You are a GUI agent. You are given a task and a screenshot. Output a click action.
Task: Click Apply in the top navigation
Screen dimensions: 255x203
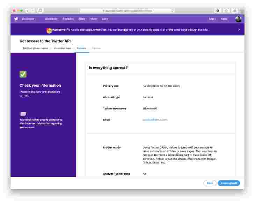tap(212, 19)
